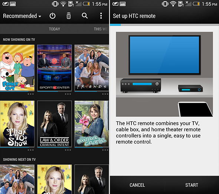This screenshot has width=219, height=194.
Task: Tap the power icon in toolbar
Action: click(x=52, y=16)
